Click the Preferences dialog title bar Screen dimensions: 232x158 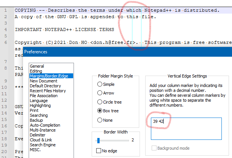pos(128,52)
